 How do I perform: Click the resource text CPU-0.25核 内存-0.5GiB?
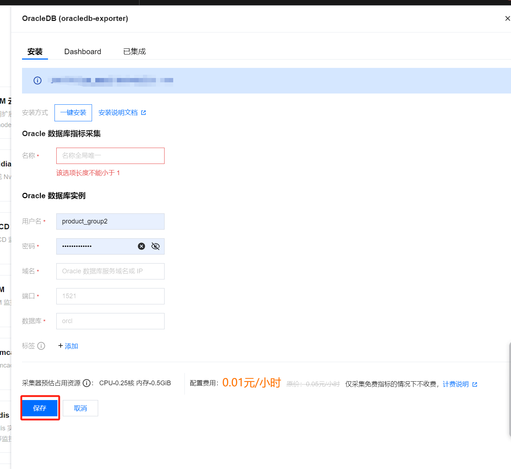[135, 383]
